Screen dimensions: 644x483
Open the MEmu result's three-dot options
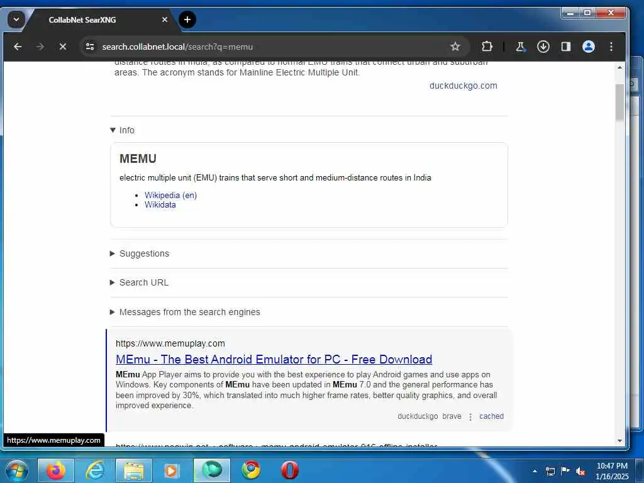point(470,416)
